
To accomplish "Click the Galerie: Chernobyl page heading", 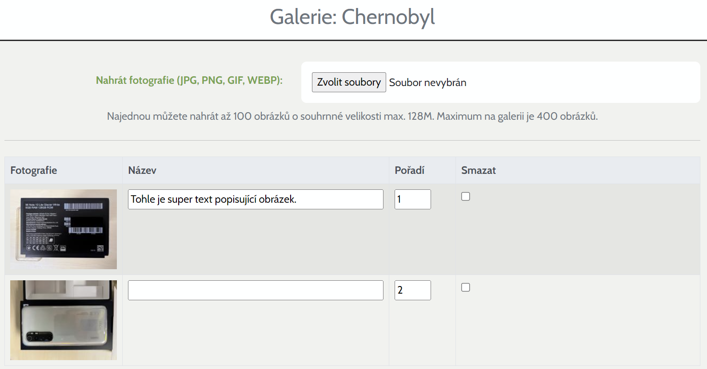I will (352, 17).
